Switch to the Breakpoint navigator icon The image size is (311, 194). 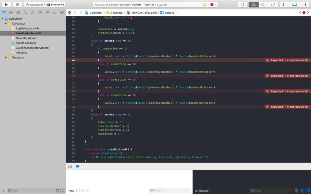click(54, 12)
